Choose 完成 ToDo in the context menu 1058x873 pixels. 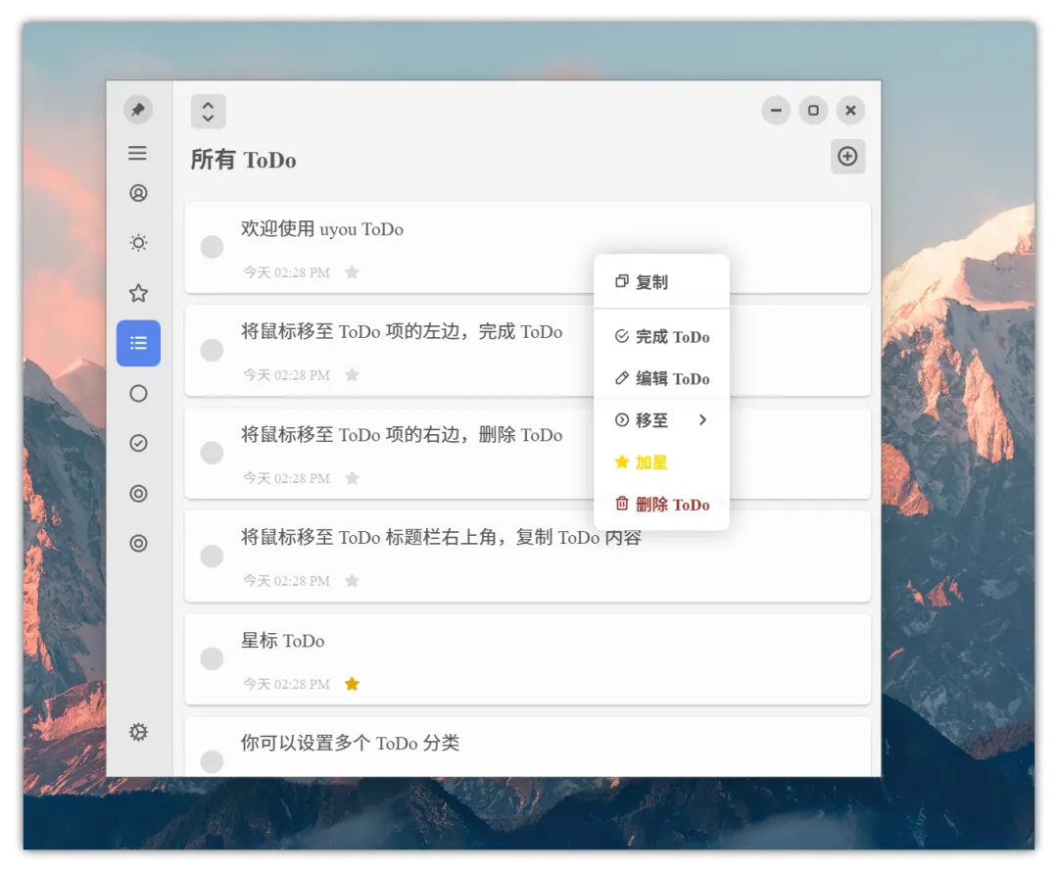(661, 337)
